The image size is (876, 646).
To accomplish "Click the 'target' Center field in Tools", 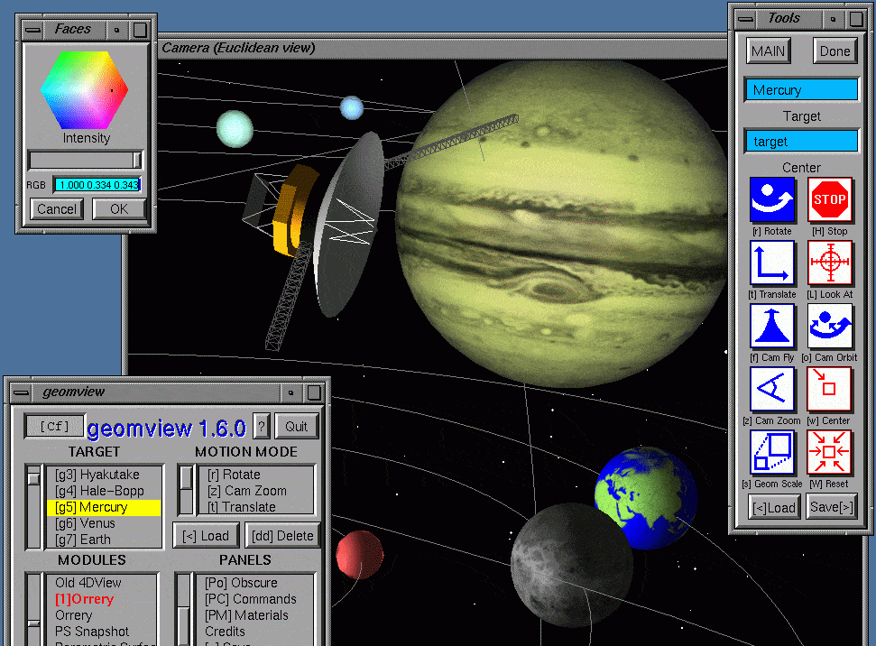I will [x=801, y=142].
